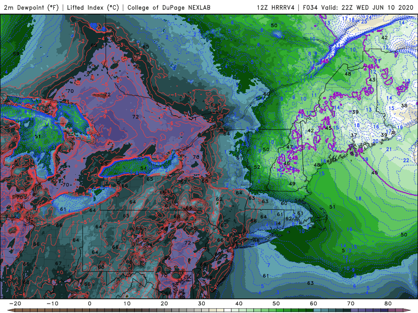Click the 10 tick label on legend scale
This screenshot has width=418, height=313.
(x=127, y=304)
